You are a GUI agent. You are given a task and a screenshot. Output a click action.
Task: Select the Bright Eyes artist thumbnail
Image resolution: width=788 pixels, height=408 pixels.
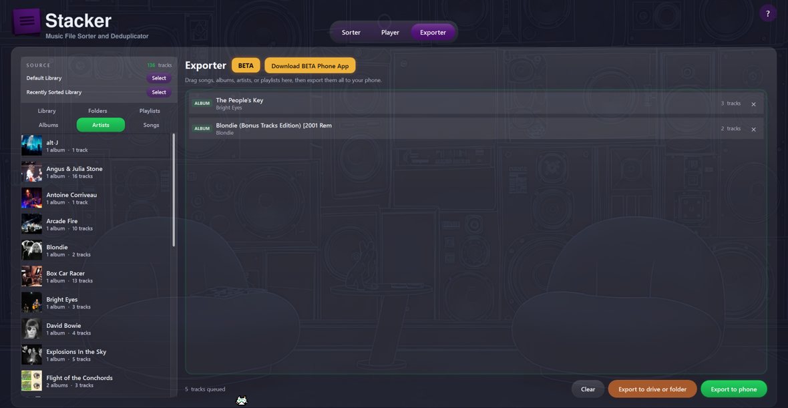click(x=31, y=302)
